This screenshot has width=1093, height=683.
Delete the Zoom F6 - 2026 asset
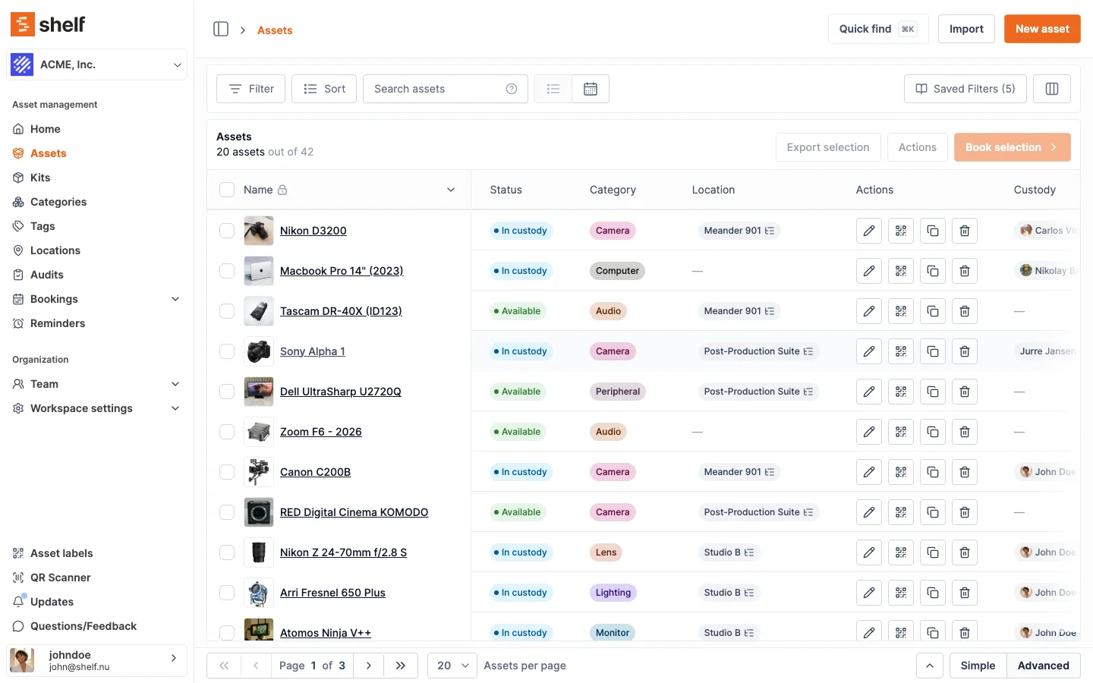[x=965, y=432]
